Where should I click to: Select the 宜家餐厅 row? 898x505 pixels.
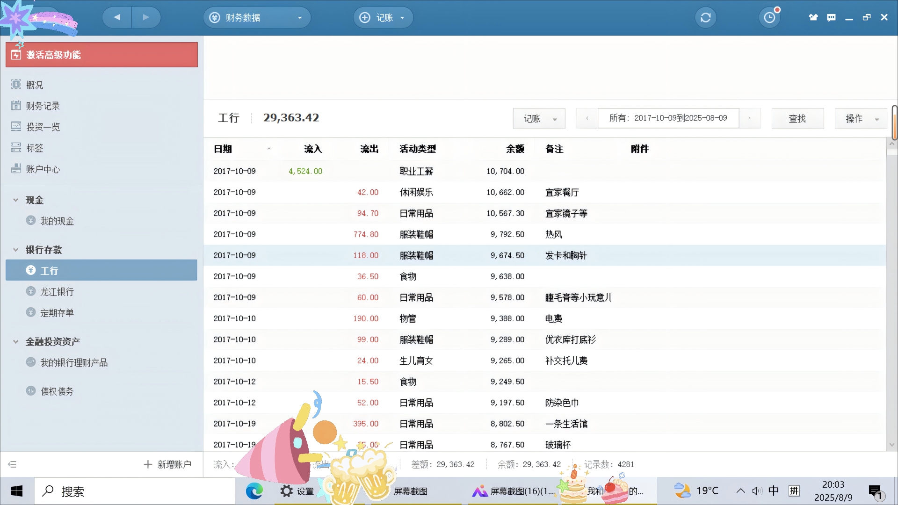tap(544, 192)
